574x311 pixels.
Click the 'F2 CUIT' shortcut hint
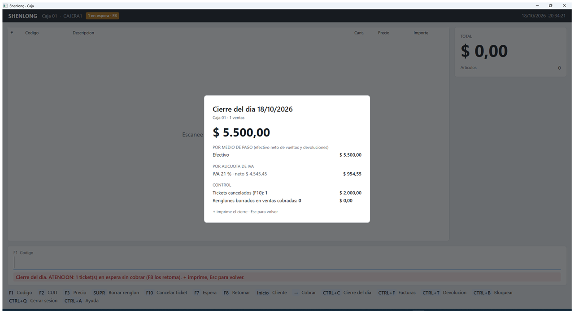coord(48,293)
